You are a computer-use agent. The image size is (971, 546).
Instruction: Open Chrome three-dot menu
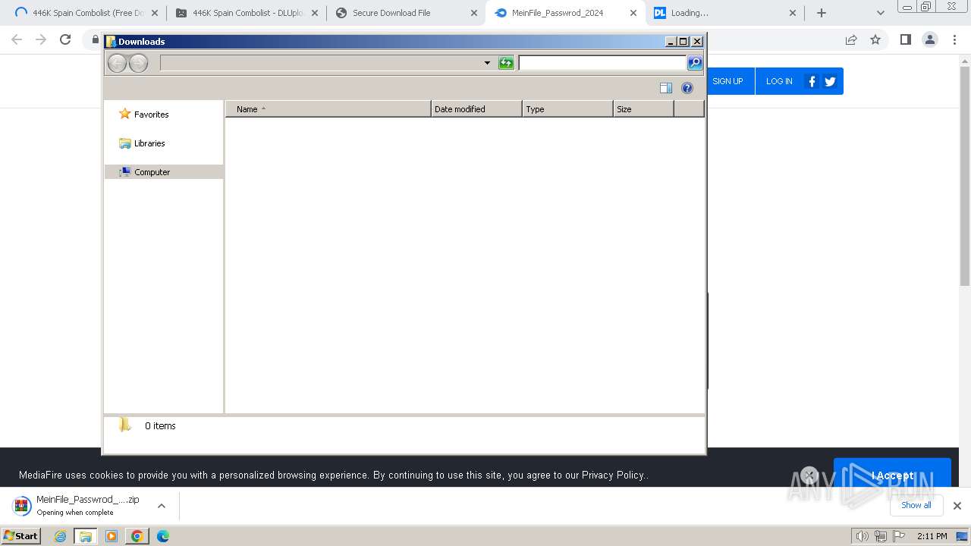[x=954, y=39]
